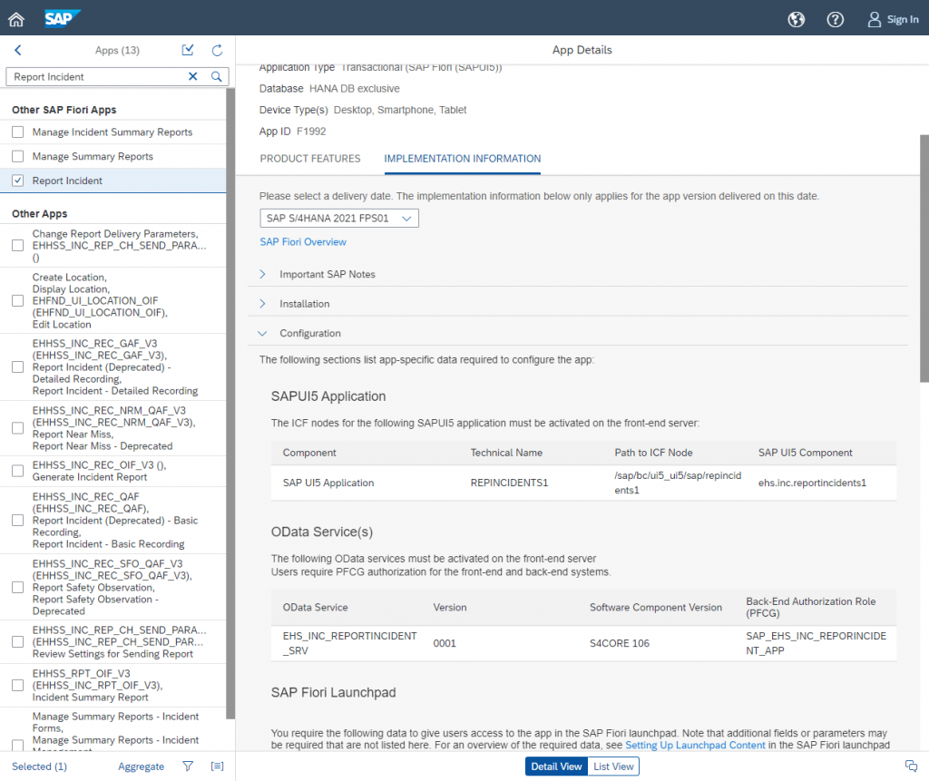Click the apps list vertical scrollbar
The image size is (929, 781).
[x=230, y=403]
